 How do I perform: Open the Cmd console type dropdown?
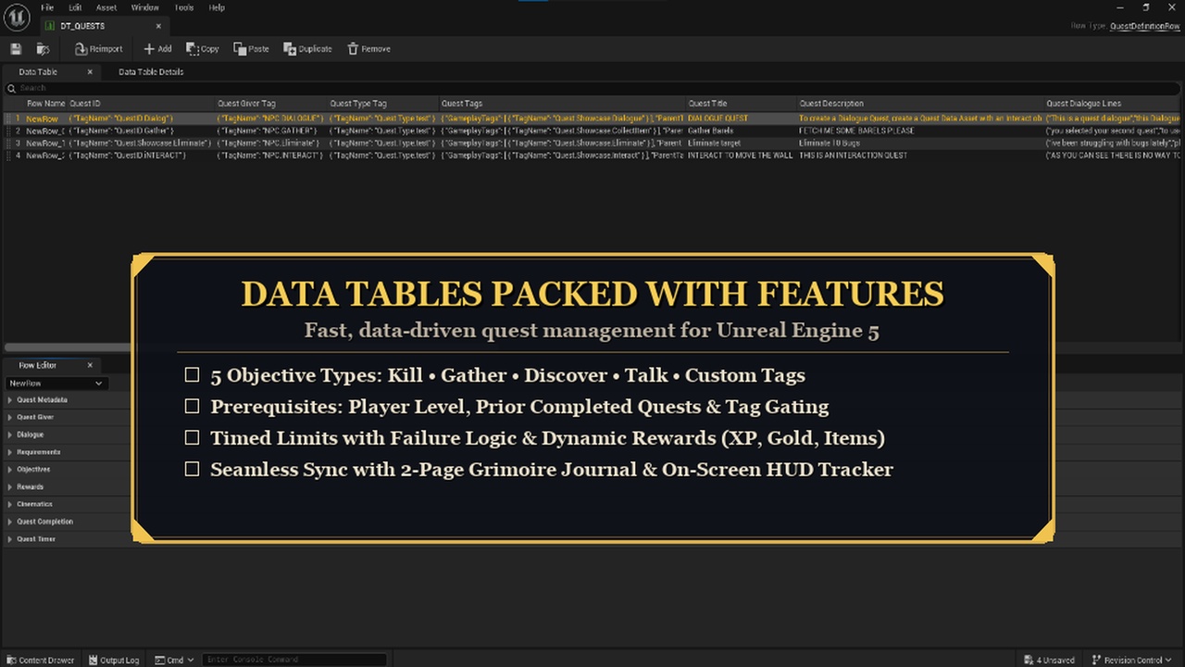[x=175, y=660]
